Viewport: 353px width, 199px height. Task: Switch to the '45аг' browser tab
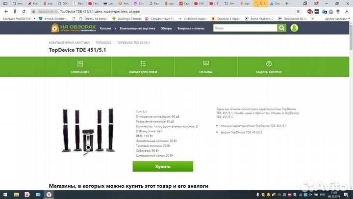[x=33, y=3]
